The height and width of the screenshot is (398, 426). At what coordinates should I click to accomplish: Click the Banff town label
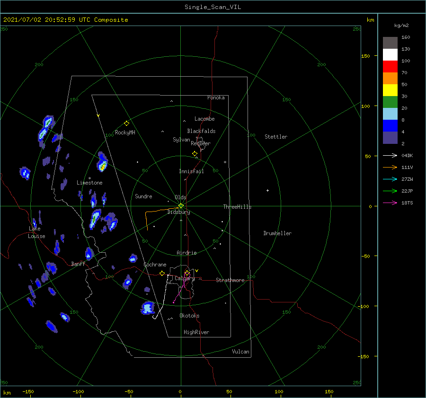[78, 264]
